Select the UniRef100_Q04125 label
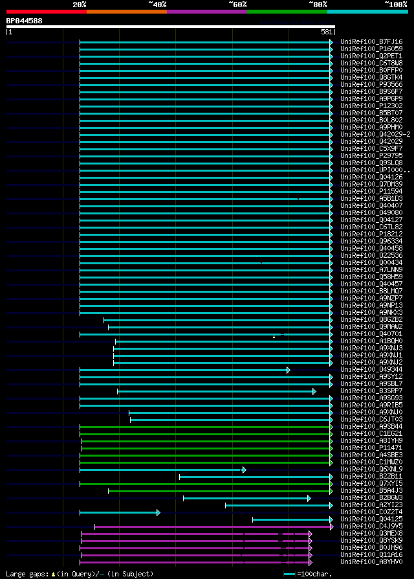 (371, 519)
